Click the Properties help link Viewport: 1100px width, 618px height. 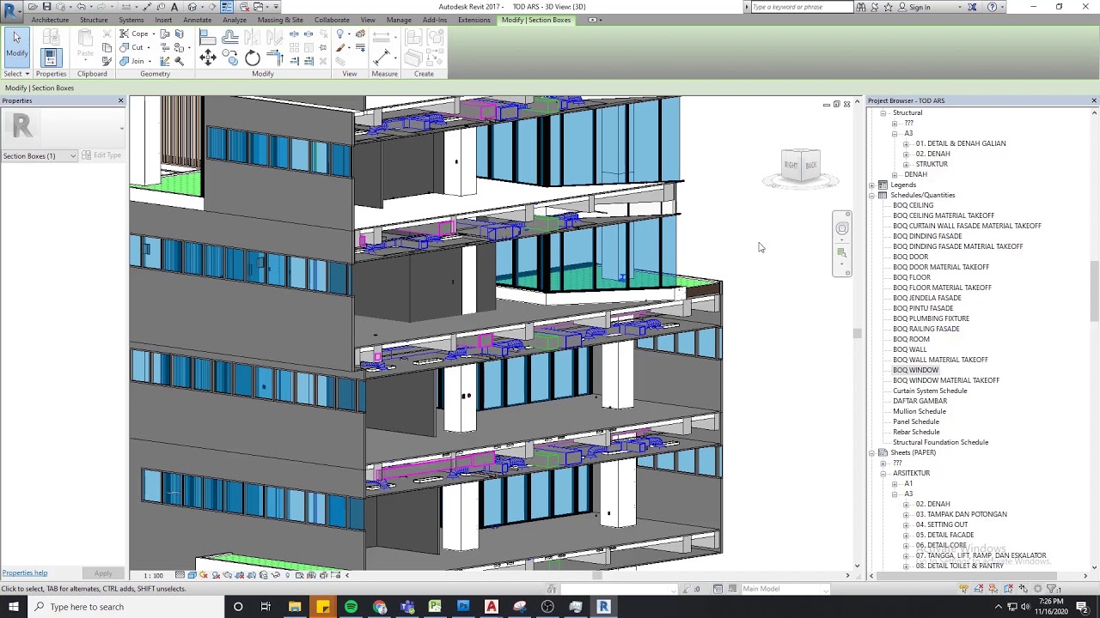(x=25, y=573)
